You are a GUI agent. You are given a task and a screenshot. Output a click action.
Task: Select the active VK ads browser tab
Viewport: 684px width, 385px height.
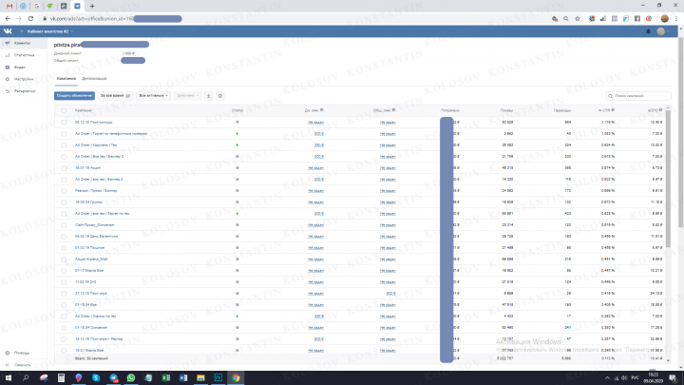pos(77,6)
